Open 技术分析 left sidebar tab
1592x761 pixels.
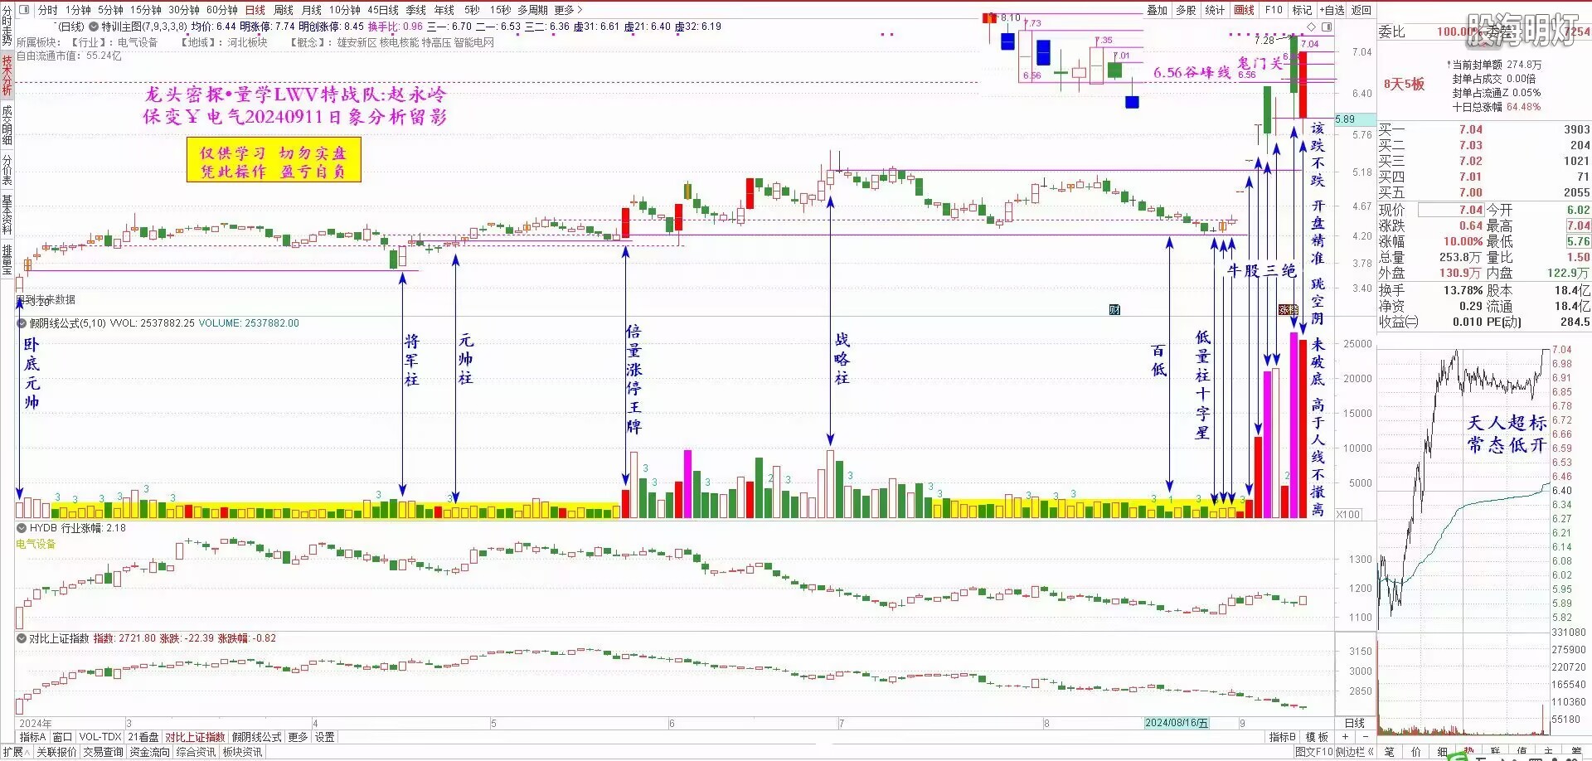[x=7, y=75]
